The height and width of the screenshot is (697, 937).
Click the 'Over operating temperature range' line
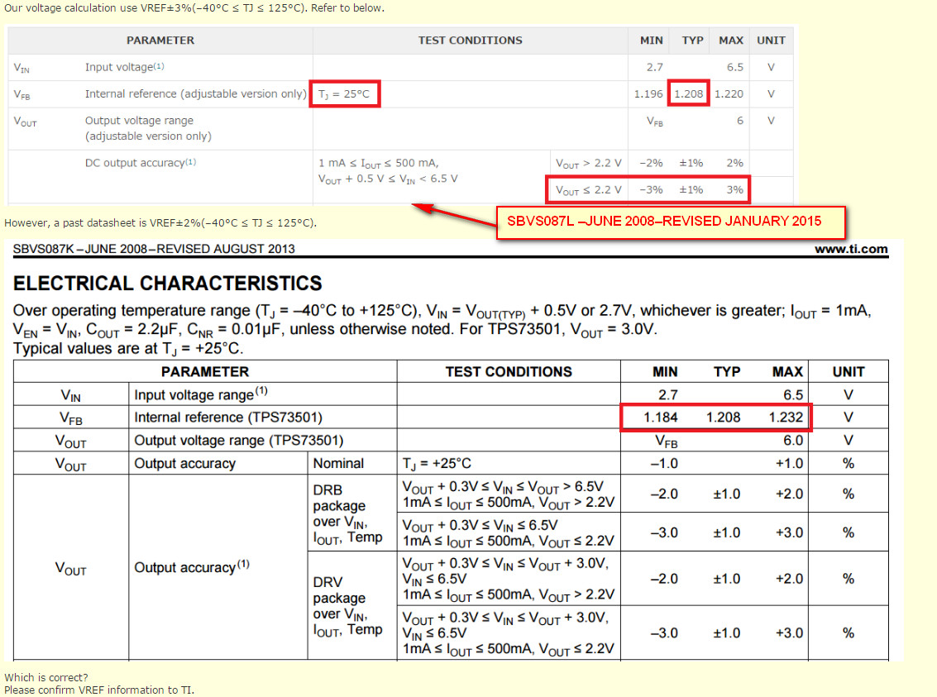442,311
